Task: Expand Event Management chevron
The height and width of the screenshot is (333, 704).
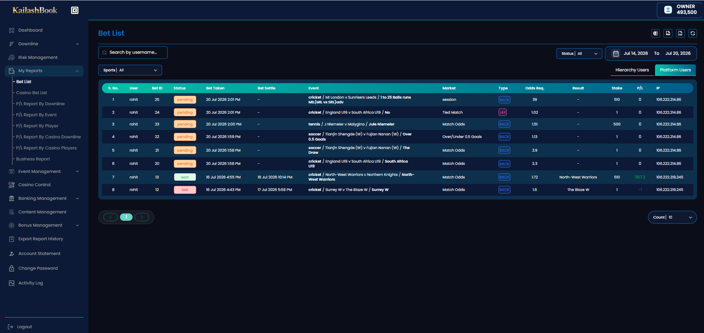Action: point(77,171)
